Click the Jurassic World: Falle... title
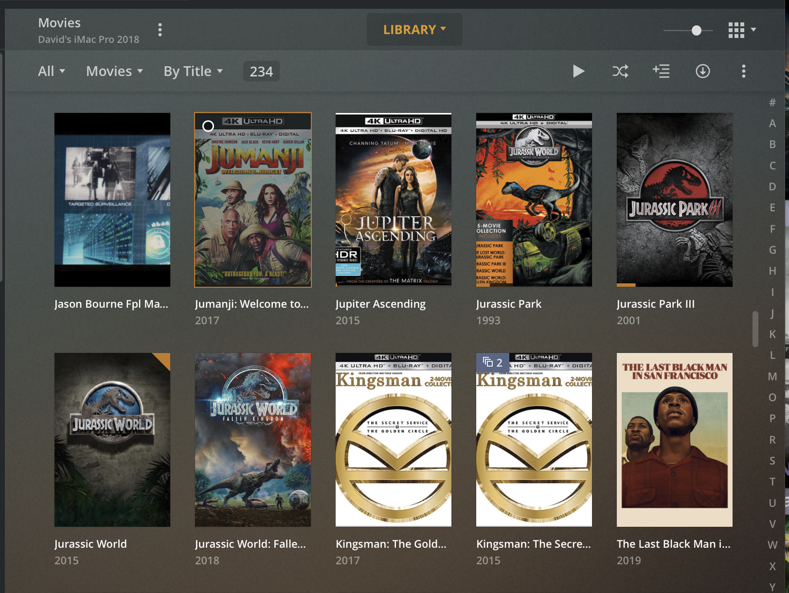This screenshot has height=593, width=789. click(251, 544)
